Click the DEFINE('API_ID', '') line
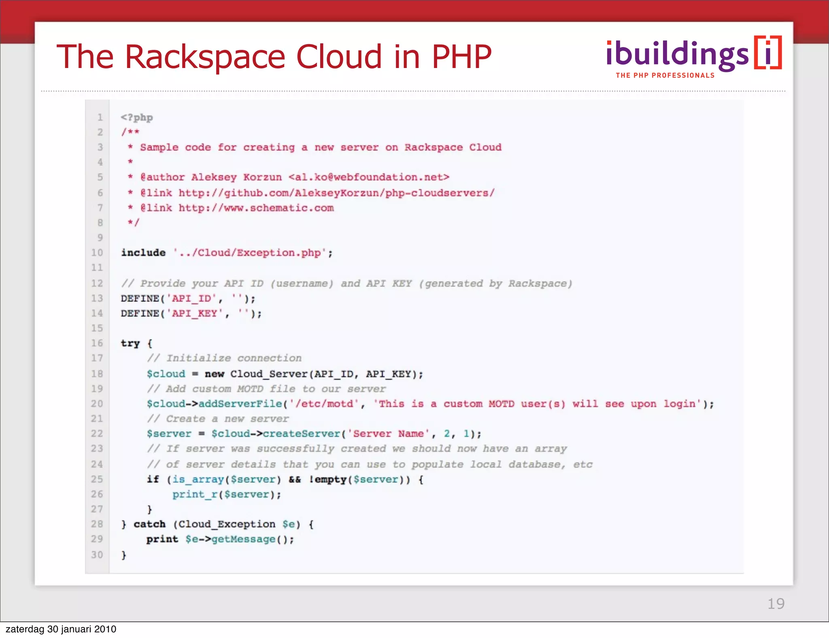Screen dimensions: 829x638 (188, 298)
